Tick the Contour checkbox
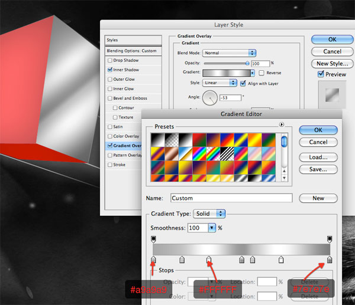This screenshot has height=305, width=355. [x=115, y=108]
